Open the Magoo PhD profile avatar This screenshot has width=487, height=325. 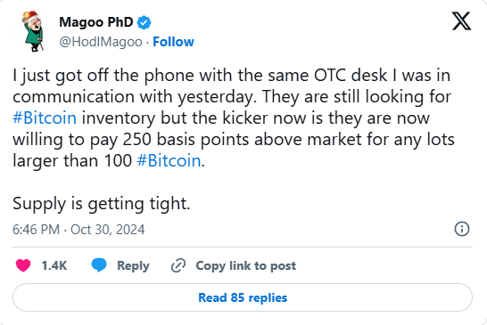coord(34,31)
